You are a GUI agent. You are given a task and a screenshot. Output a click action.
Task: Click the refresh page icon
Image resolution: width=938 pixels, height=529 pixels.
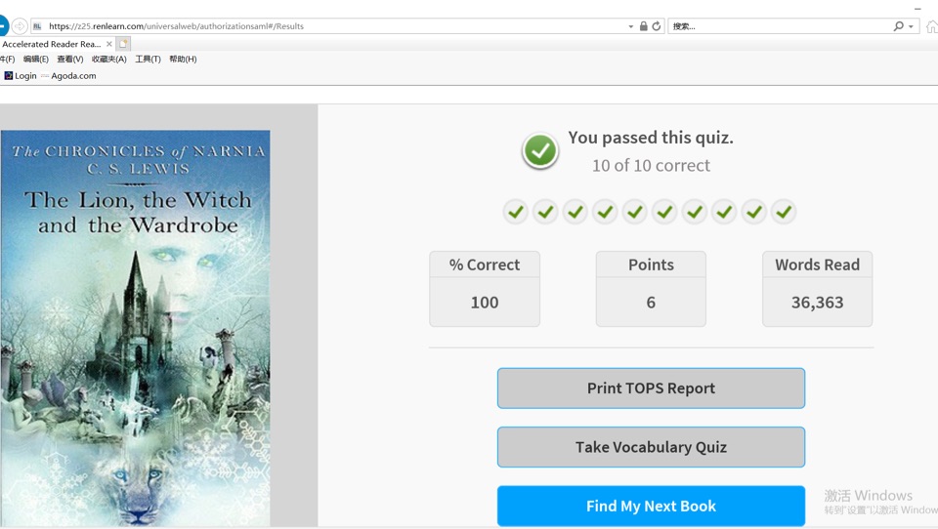click(x=657, y=26)
